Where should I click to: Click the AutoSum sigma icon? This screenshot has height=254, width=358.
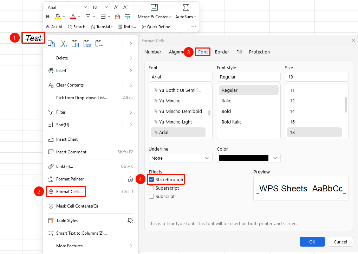tap(185, 7)
